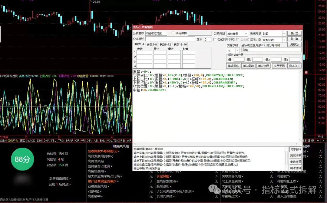Select TRIX indicator tab
Viewport: 327px width, 203px height.
(x=61, y=141)
